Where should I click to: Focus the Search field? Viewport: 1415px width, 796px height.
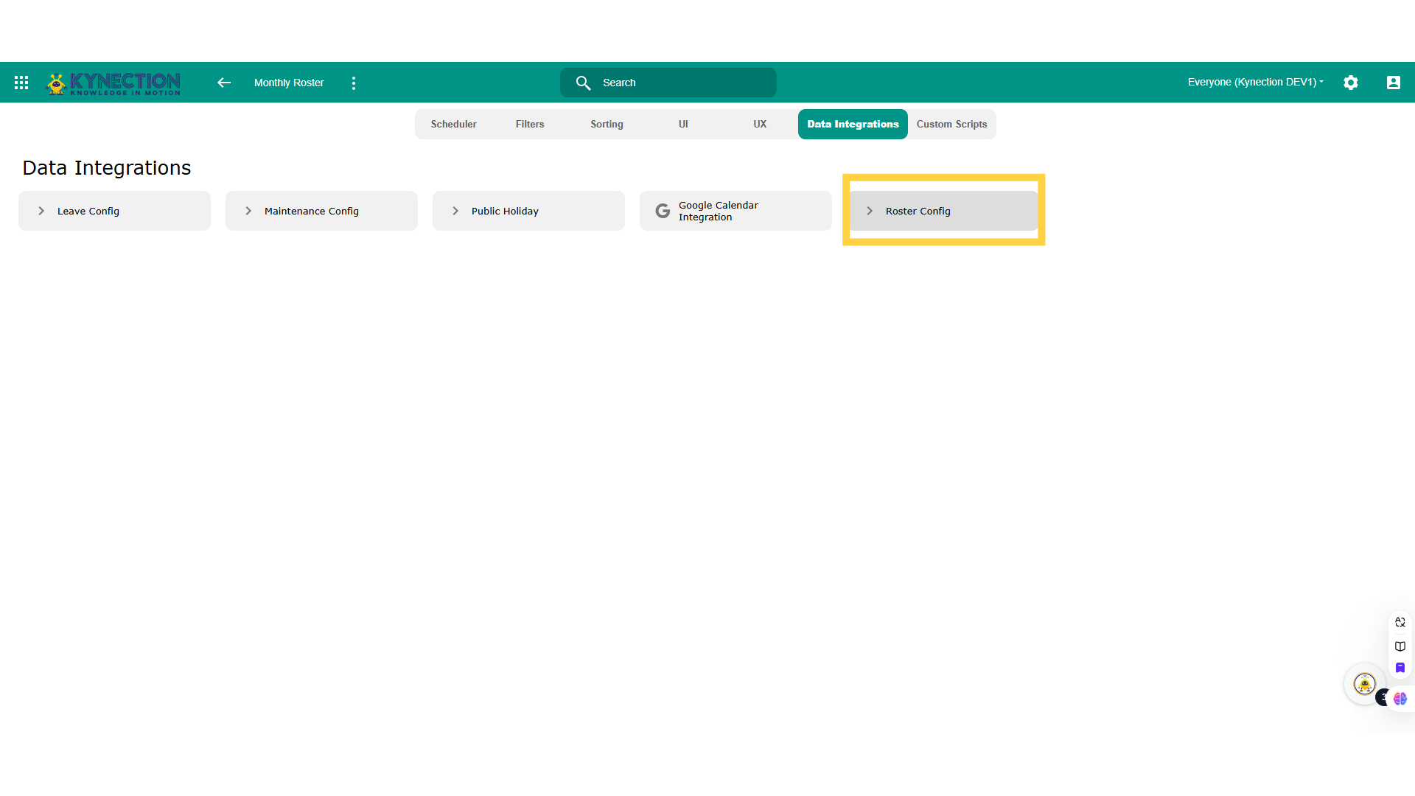click(668, 83)
